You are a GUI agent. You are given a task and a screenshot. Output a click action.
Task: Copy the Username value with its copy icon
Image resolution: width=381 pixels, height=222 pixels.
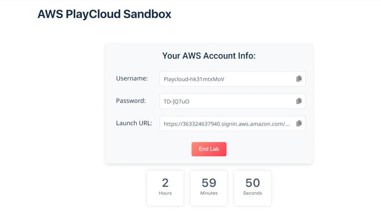[x=299, y=79]
